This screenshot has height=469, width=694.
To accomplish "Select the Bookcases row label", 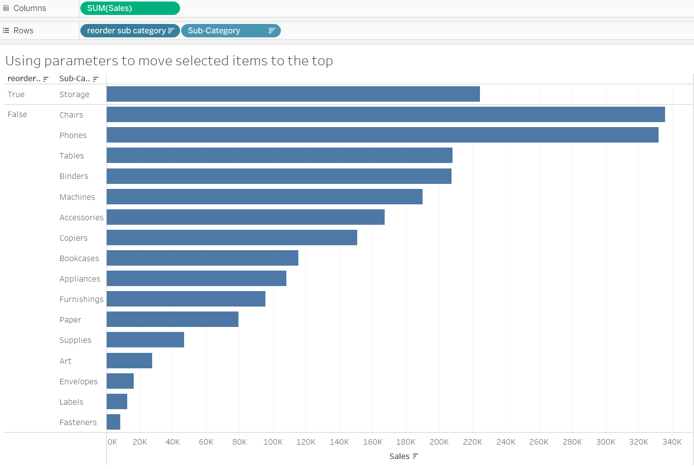I will click(x=79, y=259).
